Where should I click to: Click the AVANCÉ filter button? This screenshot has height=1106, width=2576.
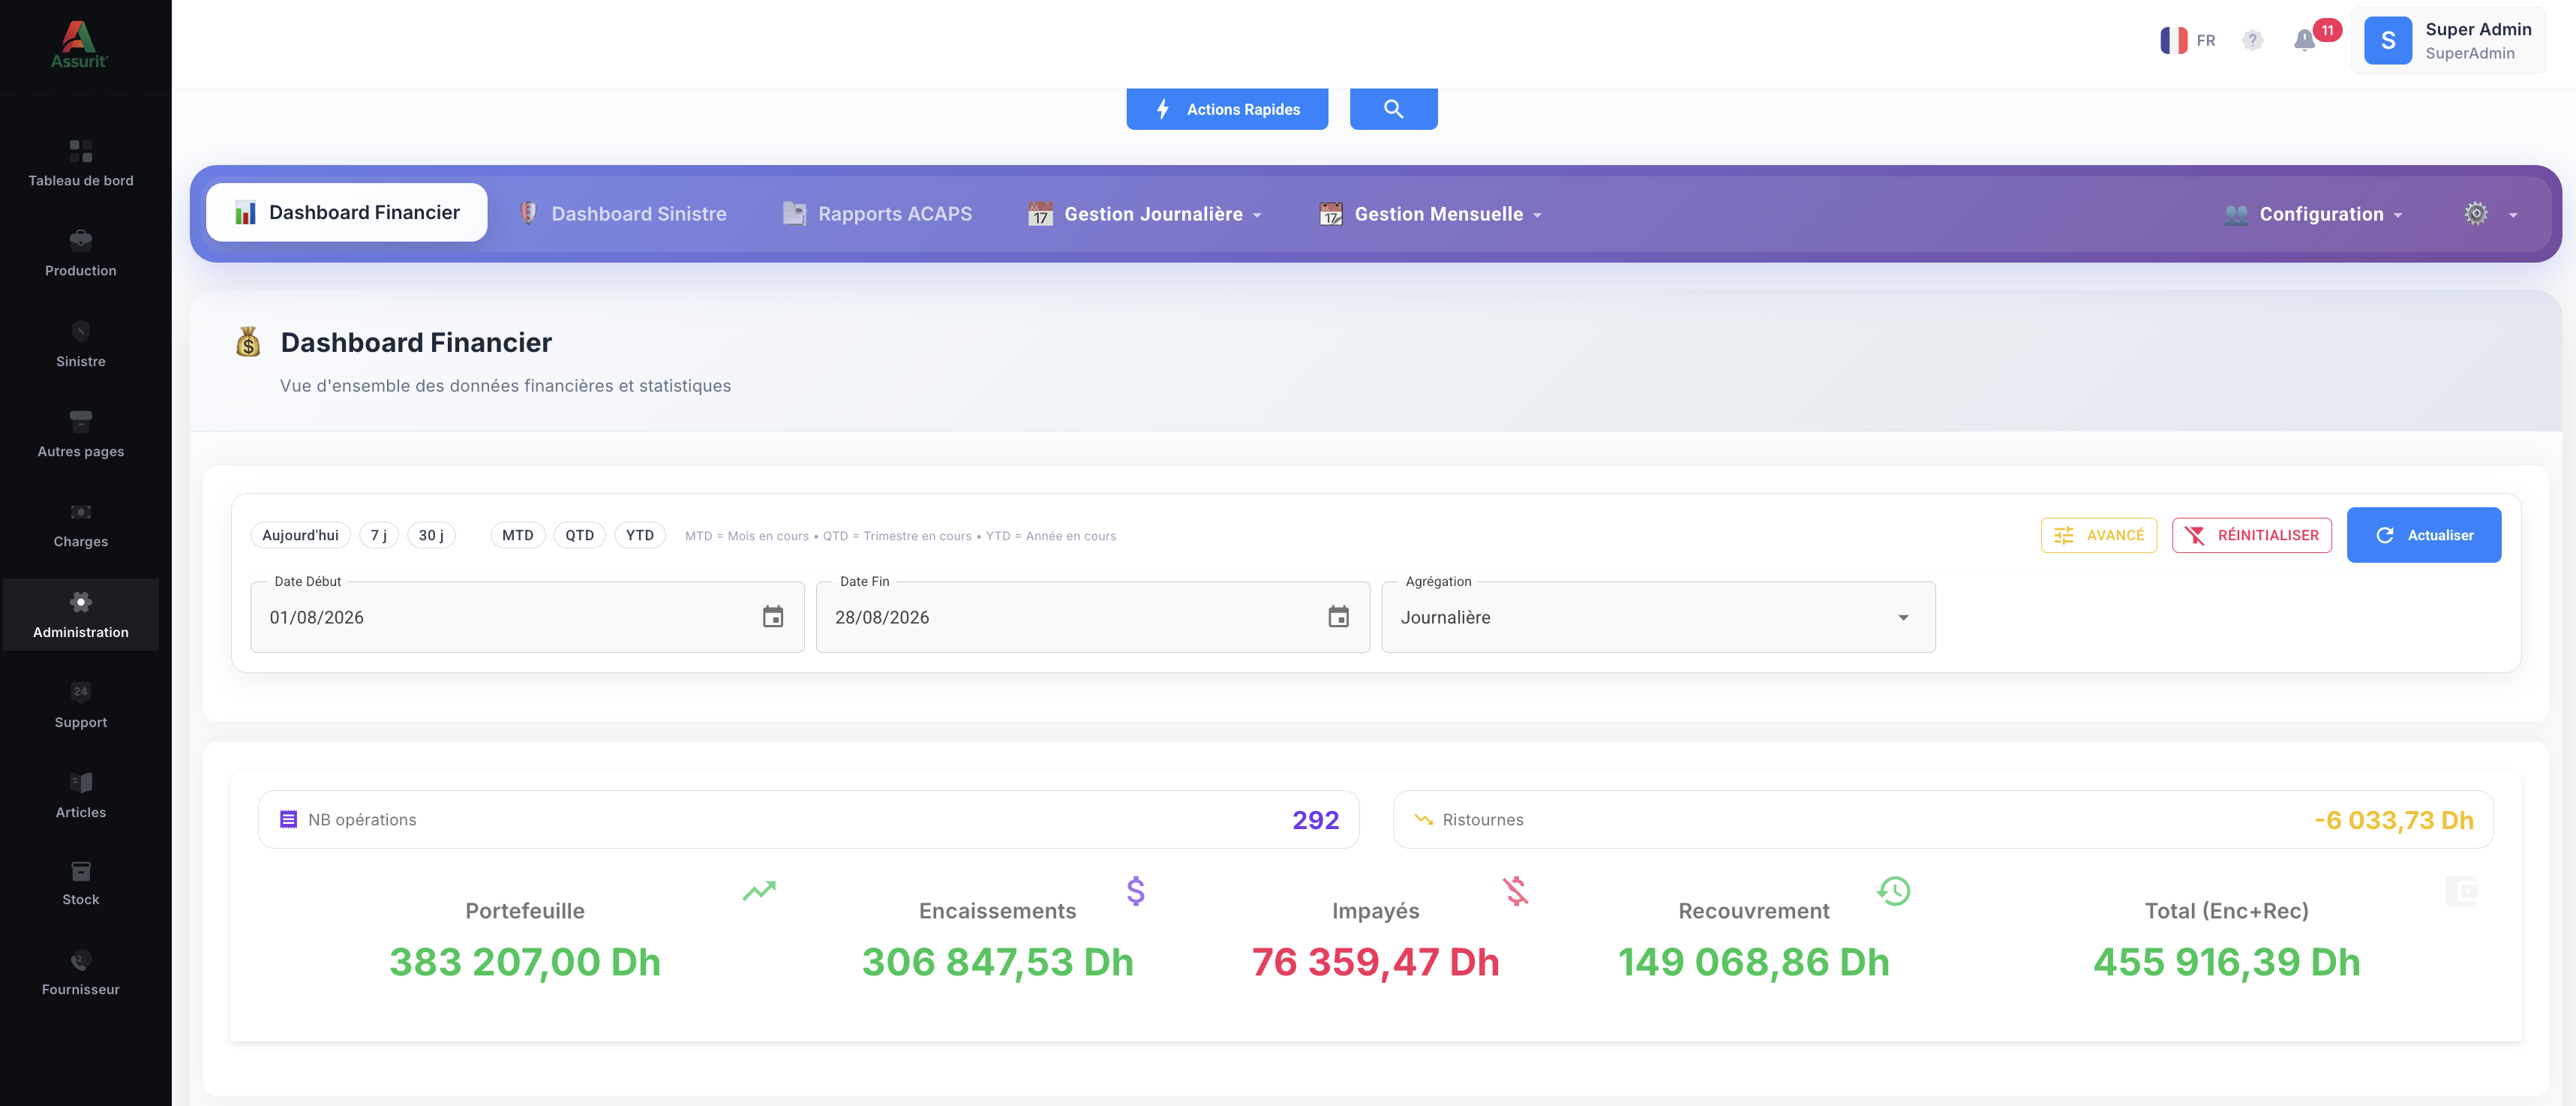click(x=2099, y=535)
